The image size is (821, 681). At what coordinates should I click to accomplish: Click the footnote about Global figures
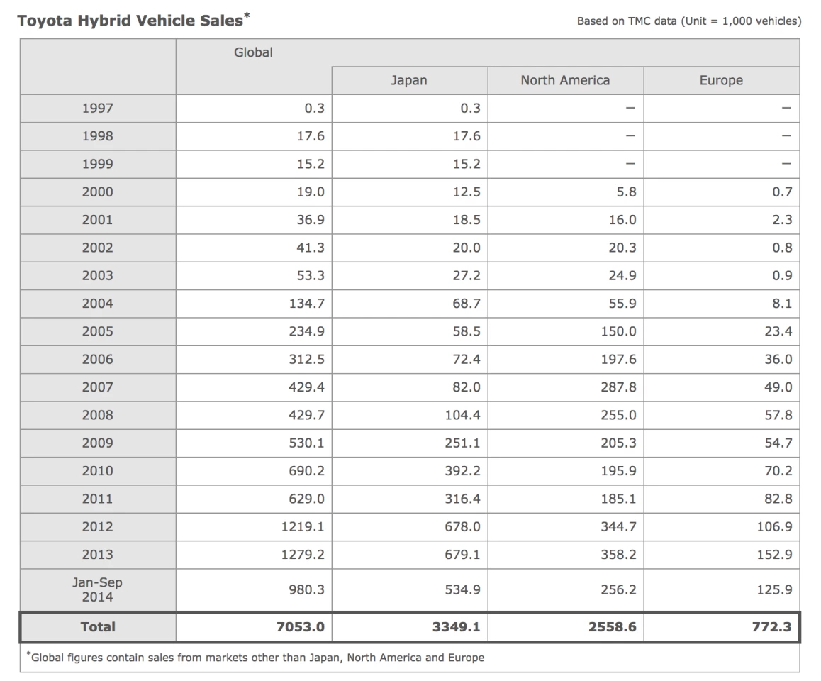[255, 658]
